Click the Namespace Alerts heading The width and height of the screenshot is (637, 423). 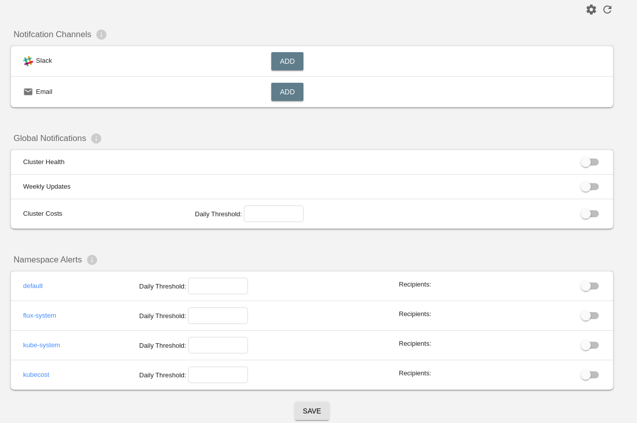point(48,260)
